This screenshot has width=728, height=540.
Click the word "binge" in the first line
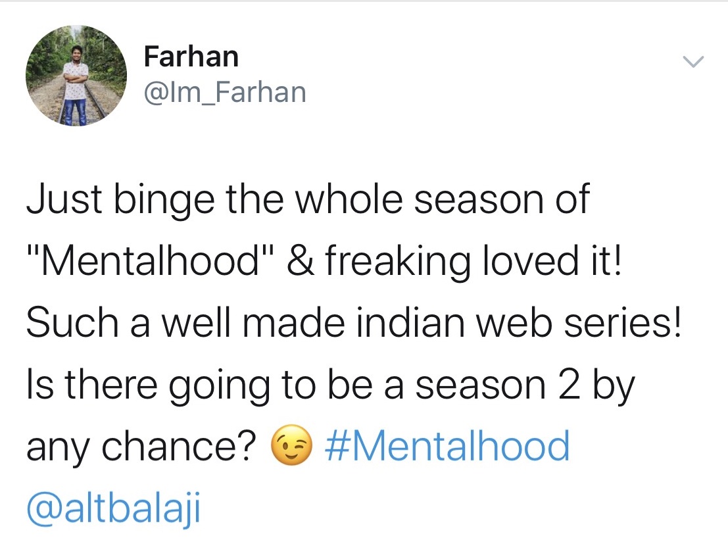click(164, 201)
